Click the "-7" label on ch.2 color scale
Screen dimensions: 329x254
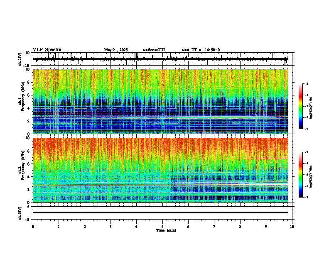307,197
